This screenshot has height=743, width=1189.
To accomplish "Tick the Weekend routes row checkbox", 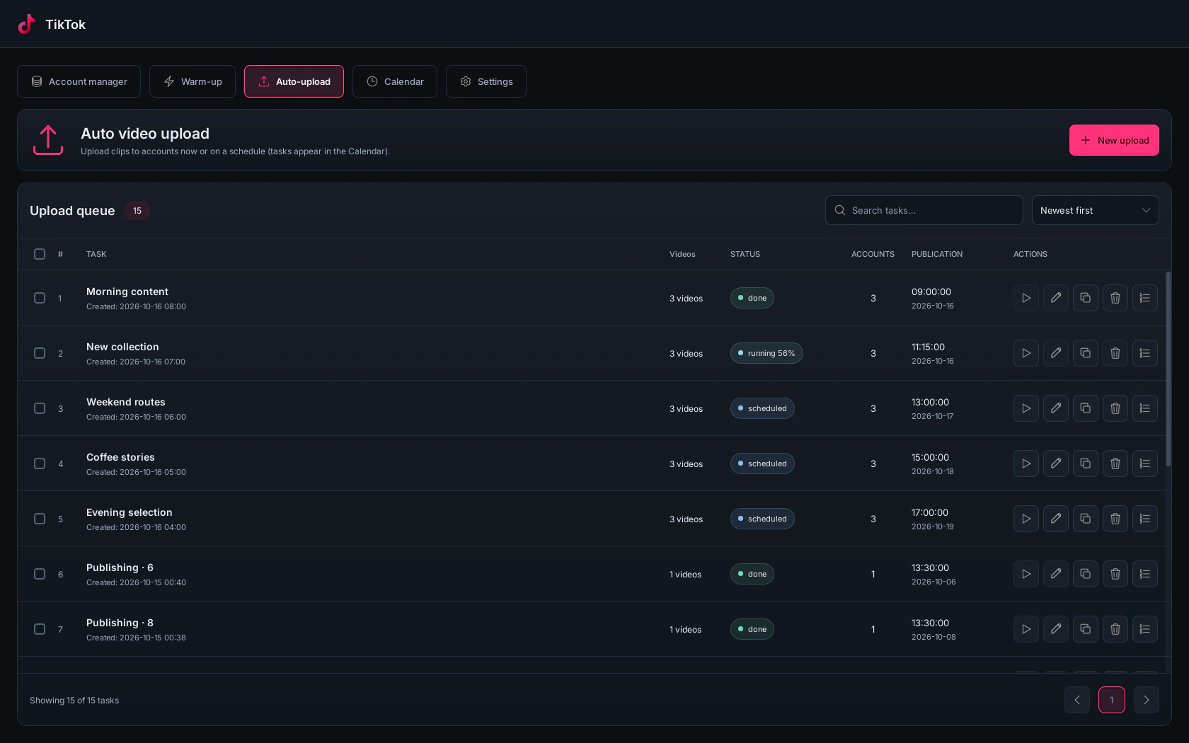I will 40,408.
